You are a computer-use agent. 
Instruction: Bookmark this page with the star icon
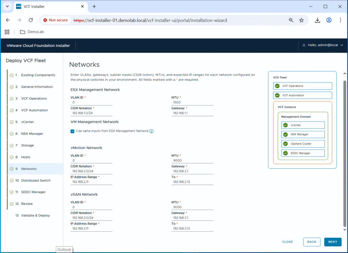(301, 20)
